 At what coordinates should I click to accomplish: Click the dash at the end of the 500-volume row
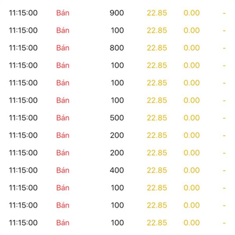(x=224, y=118)
